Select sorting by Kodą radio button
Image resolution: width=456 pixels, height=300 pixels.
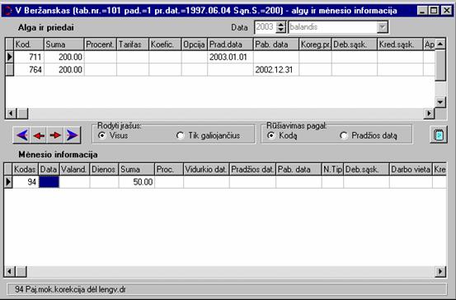click(x=271, y=135)
